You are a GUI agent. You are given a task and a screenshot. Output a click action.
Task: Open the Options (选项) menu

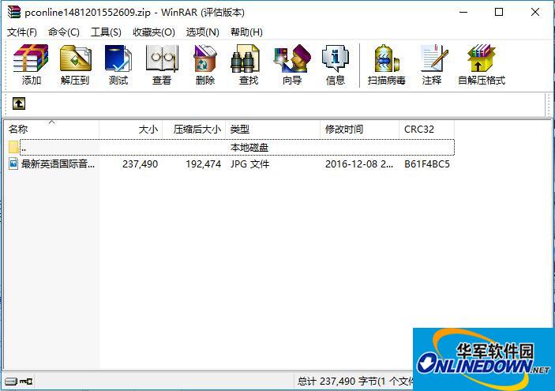(202, 32)
